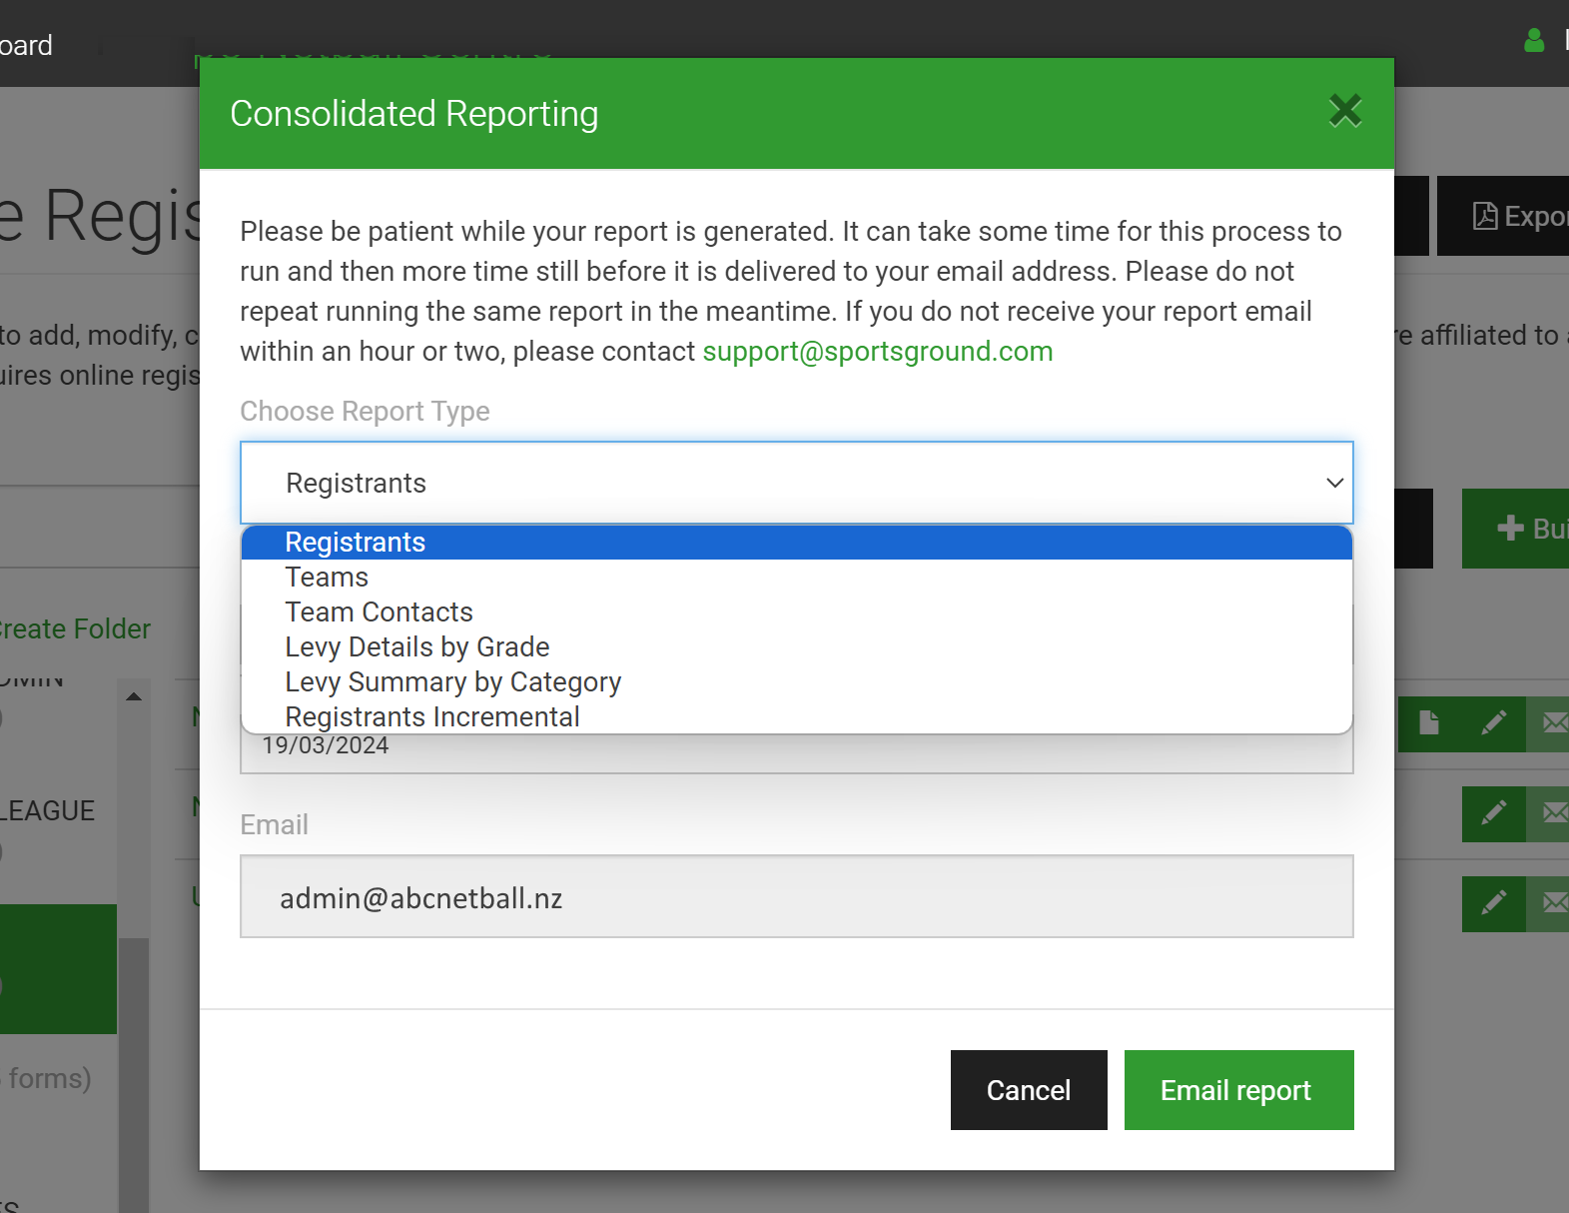Close the Consolidated Reporting dialog
Image resolution: width=1569 pixels, height=1213 pixels.
point(1345,111)
